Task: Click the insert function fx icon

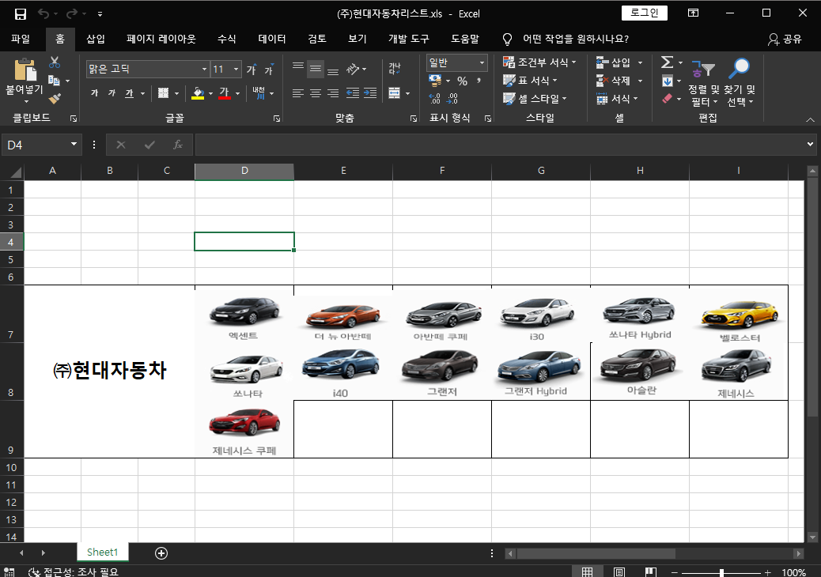Action: point(177,145)
